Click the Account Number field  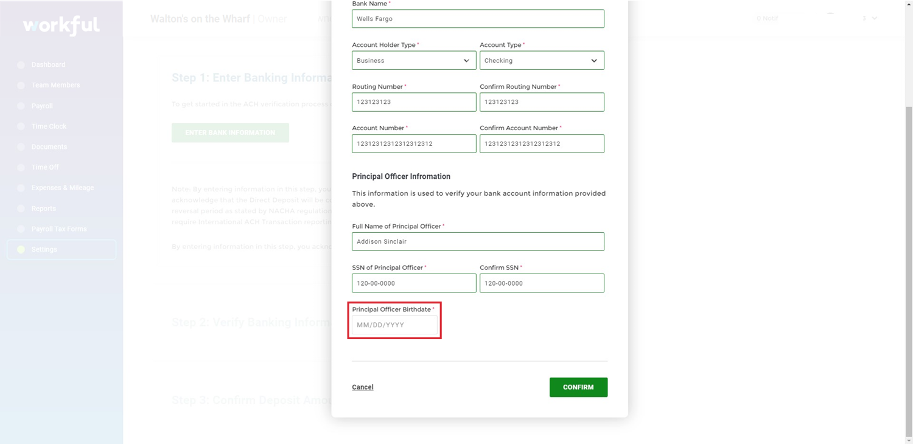414,143
